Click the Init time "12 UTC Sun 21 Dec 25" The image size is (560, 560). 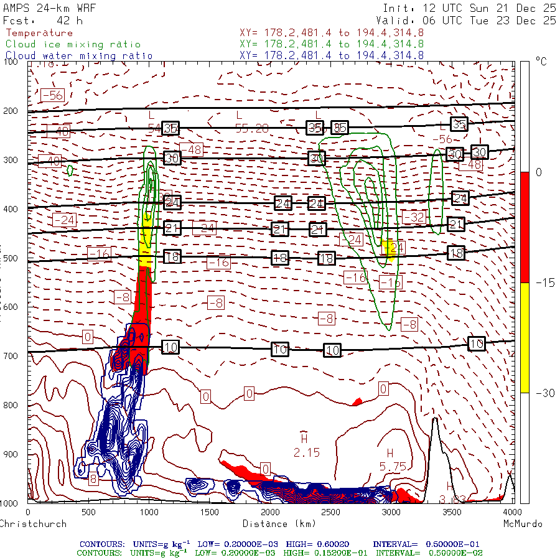489,8
